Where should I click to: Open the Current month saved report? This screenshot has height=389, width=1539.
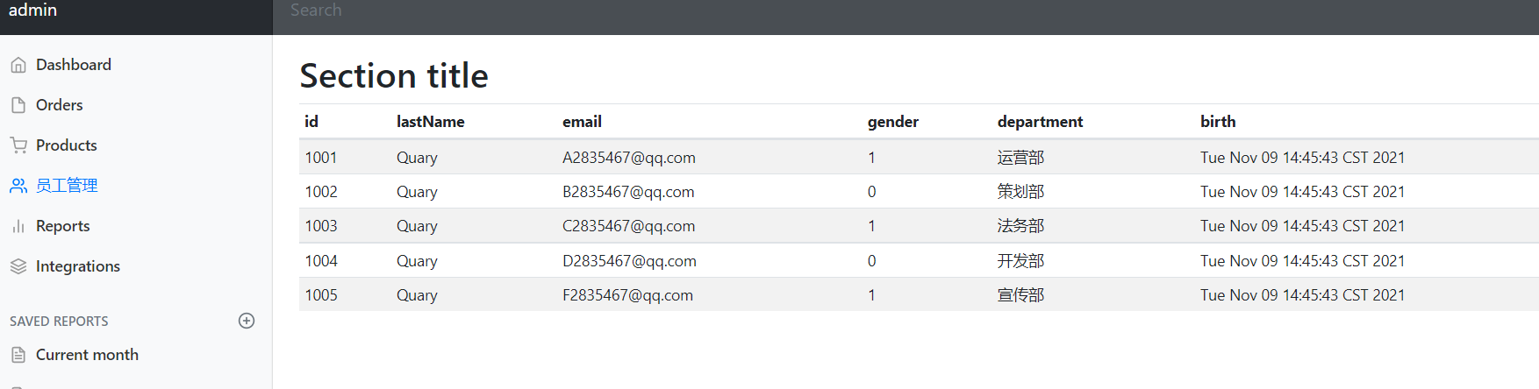87,355
